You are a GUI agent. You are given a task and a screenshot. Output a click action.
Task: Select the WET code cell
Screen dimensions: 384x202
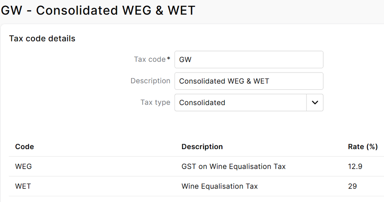coord(23,187)
